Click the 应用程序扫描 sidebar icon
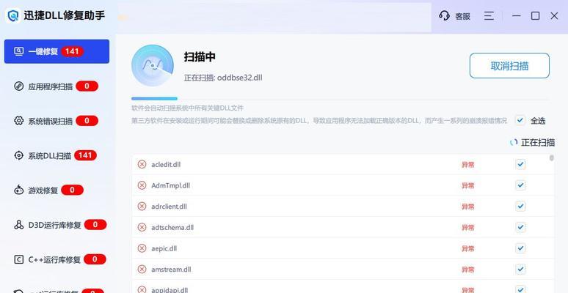The width and height of the screenshot is (568, 293). [20, 86]
